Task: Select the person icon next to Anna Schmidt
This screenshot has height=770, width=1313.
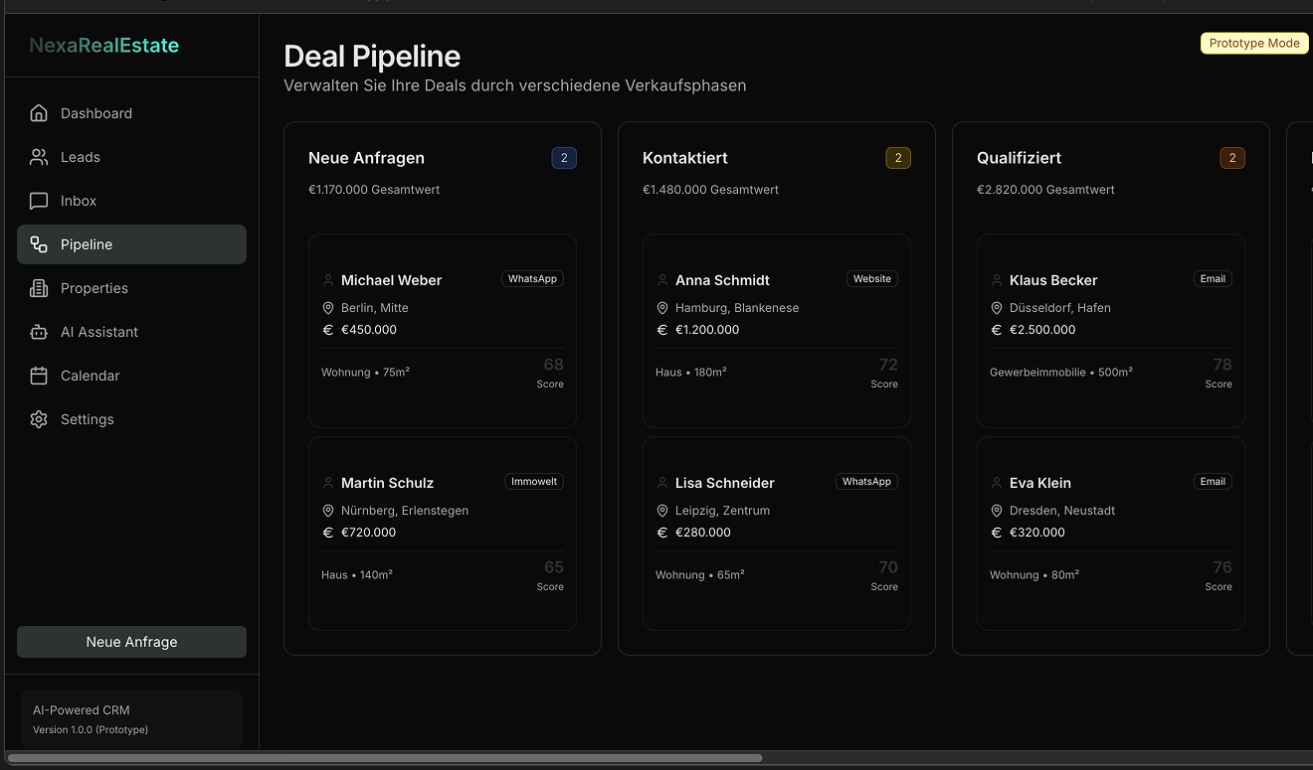Action: (662, 279)
